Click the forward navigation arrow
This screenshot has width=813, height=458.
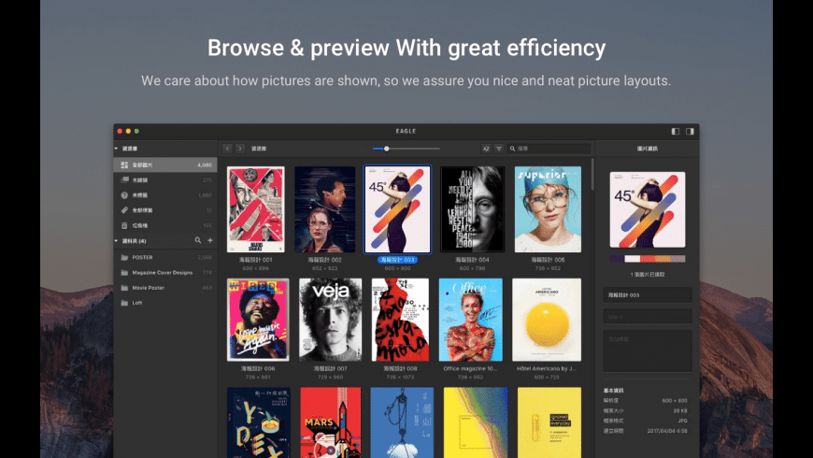240,149
